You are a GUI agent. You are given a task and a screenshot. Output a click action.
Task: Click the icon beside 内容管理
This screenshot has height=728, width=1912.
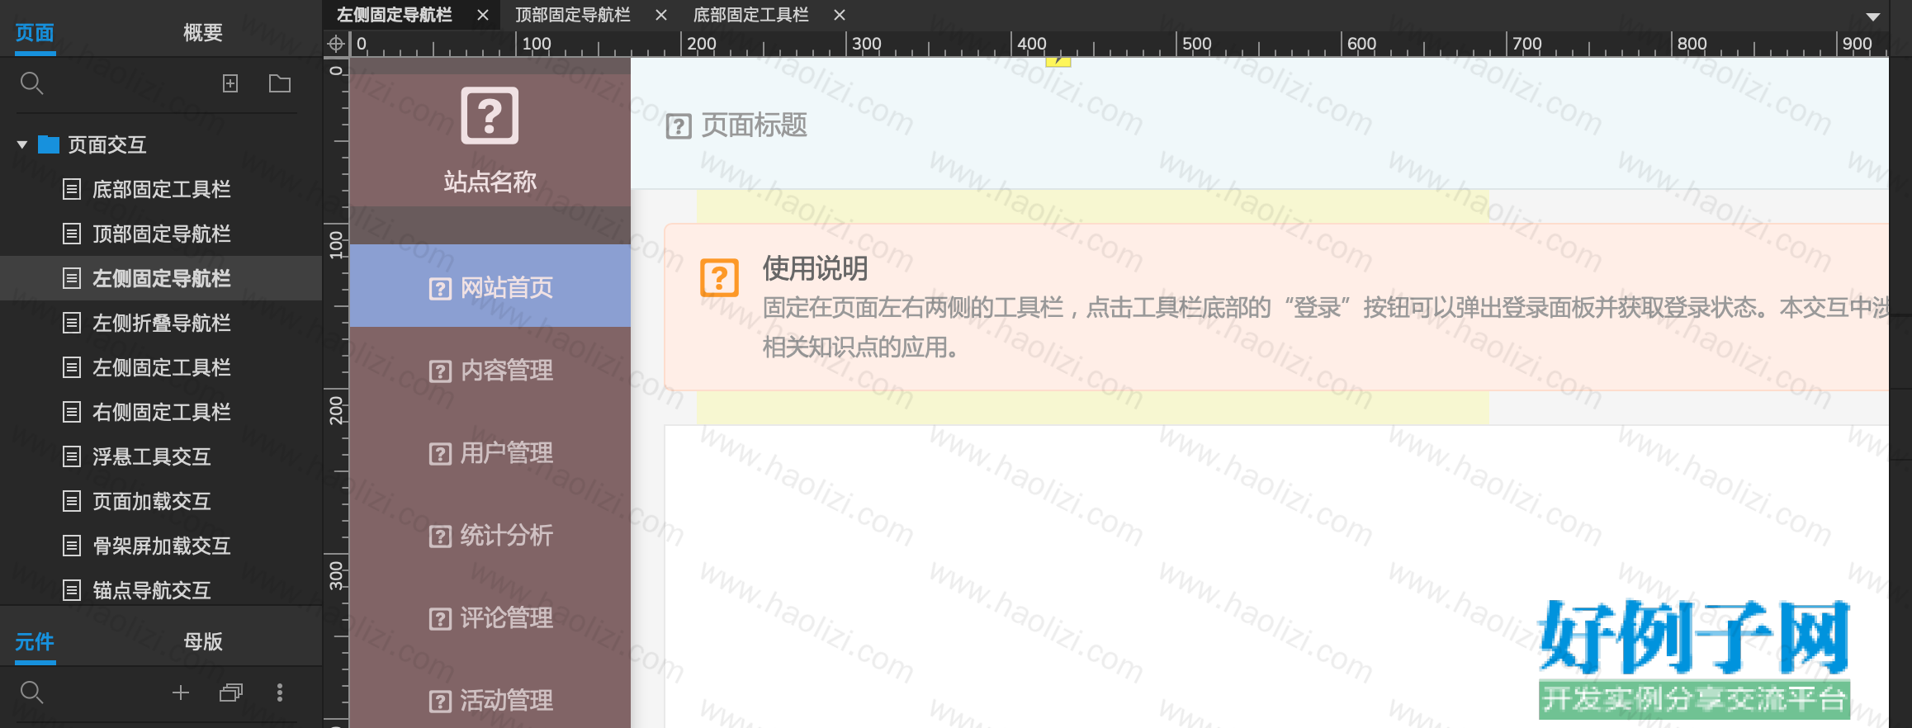point(440,371)
